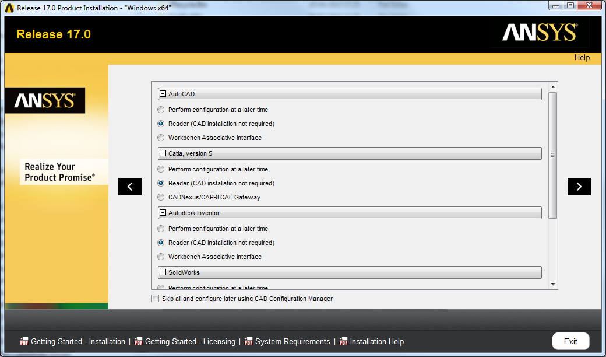The width and height of the screenshot is (606, 357).
Task: Choose Catia CADNexus/CAPRI CAE Gateway option
Action: tap(161, 198)
